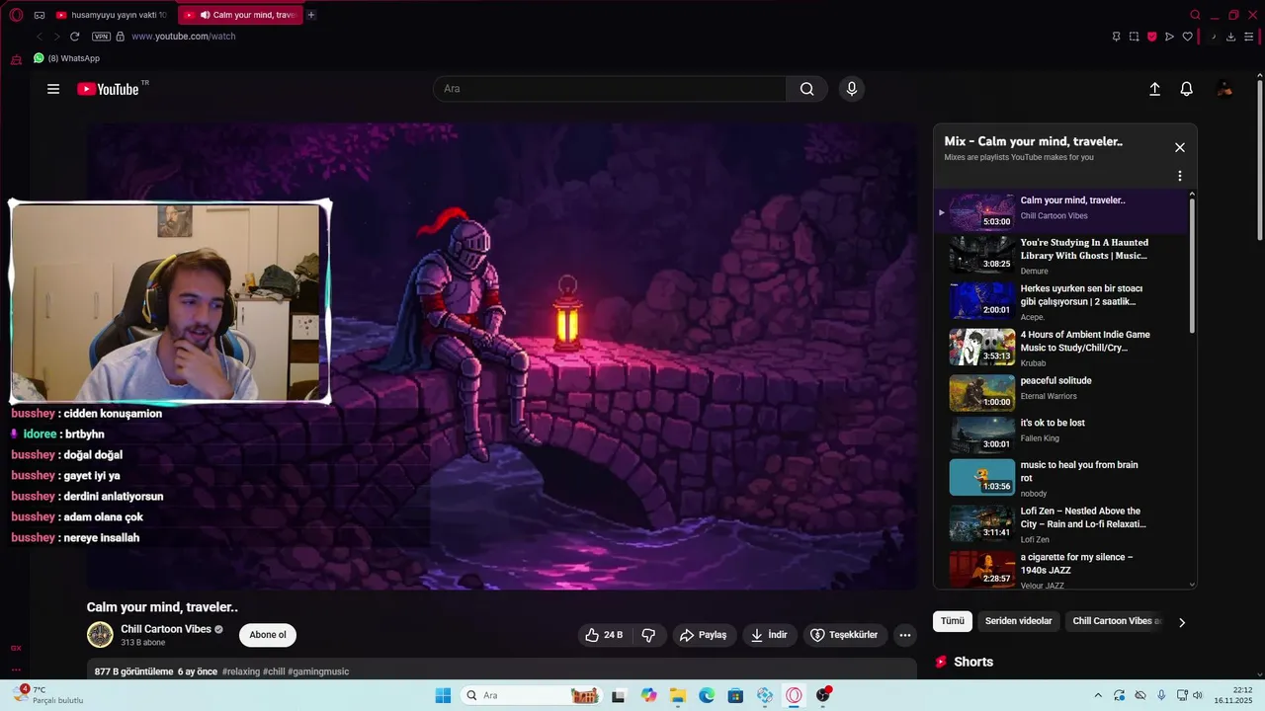
Task: Open the Mix playlist three-dot options
Action: tap(1179, 176)
